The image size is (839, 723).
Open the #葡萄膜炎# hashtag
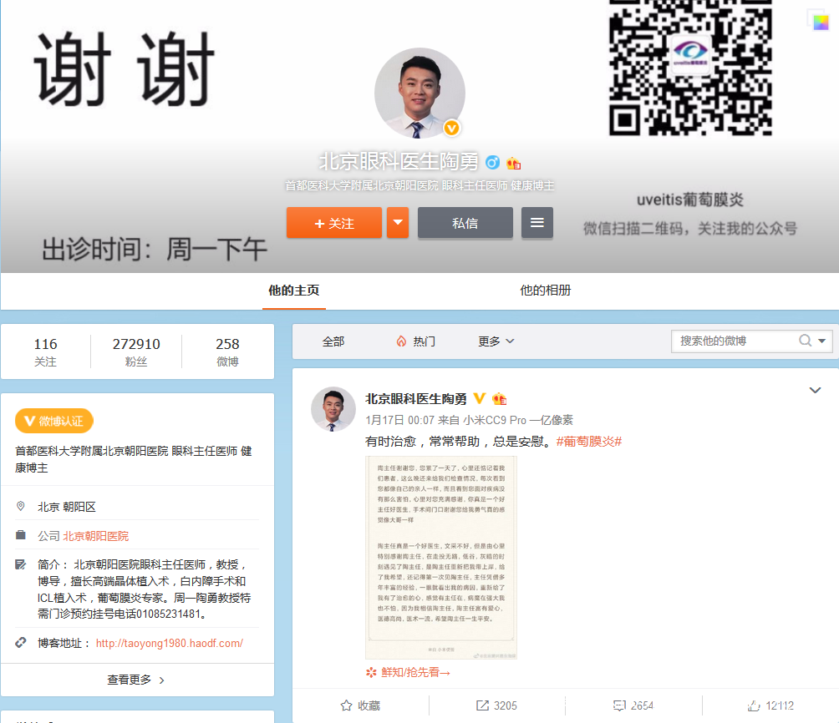pos(589,442)
